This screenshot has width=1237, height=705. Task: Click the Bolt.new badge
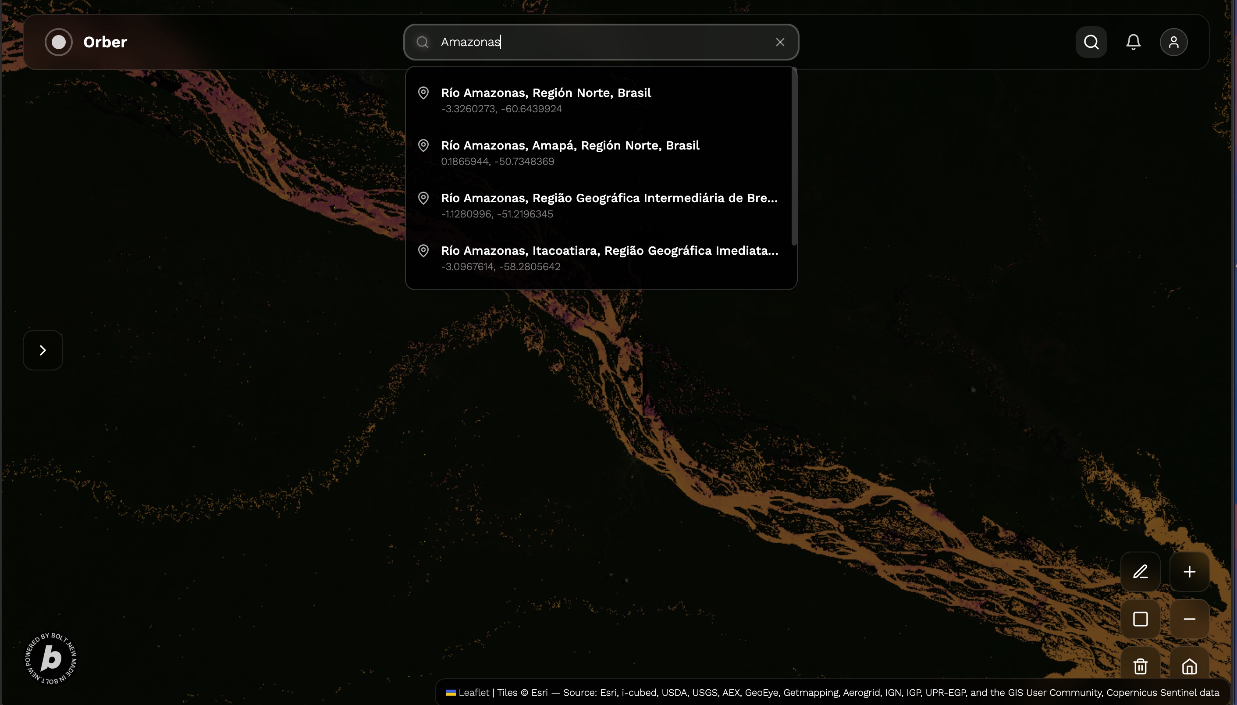pos(51,658)
